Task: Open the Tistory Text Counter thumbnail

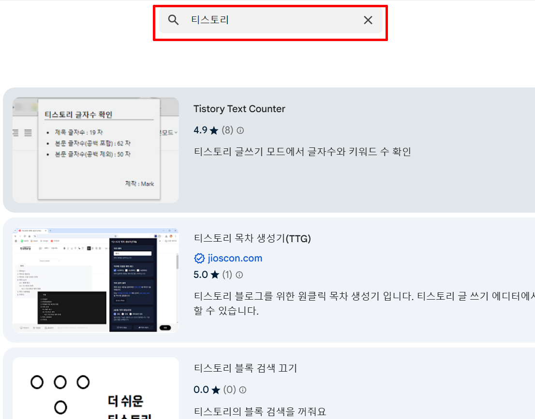Action: click(96, 150)
